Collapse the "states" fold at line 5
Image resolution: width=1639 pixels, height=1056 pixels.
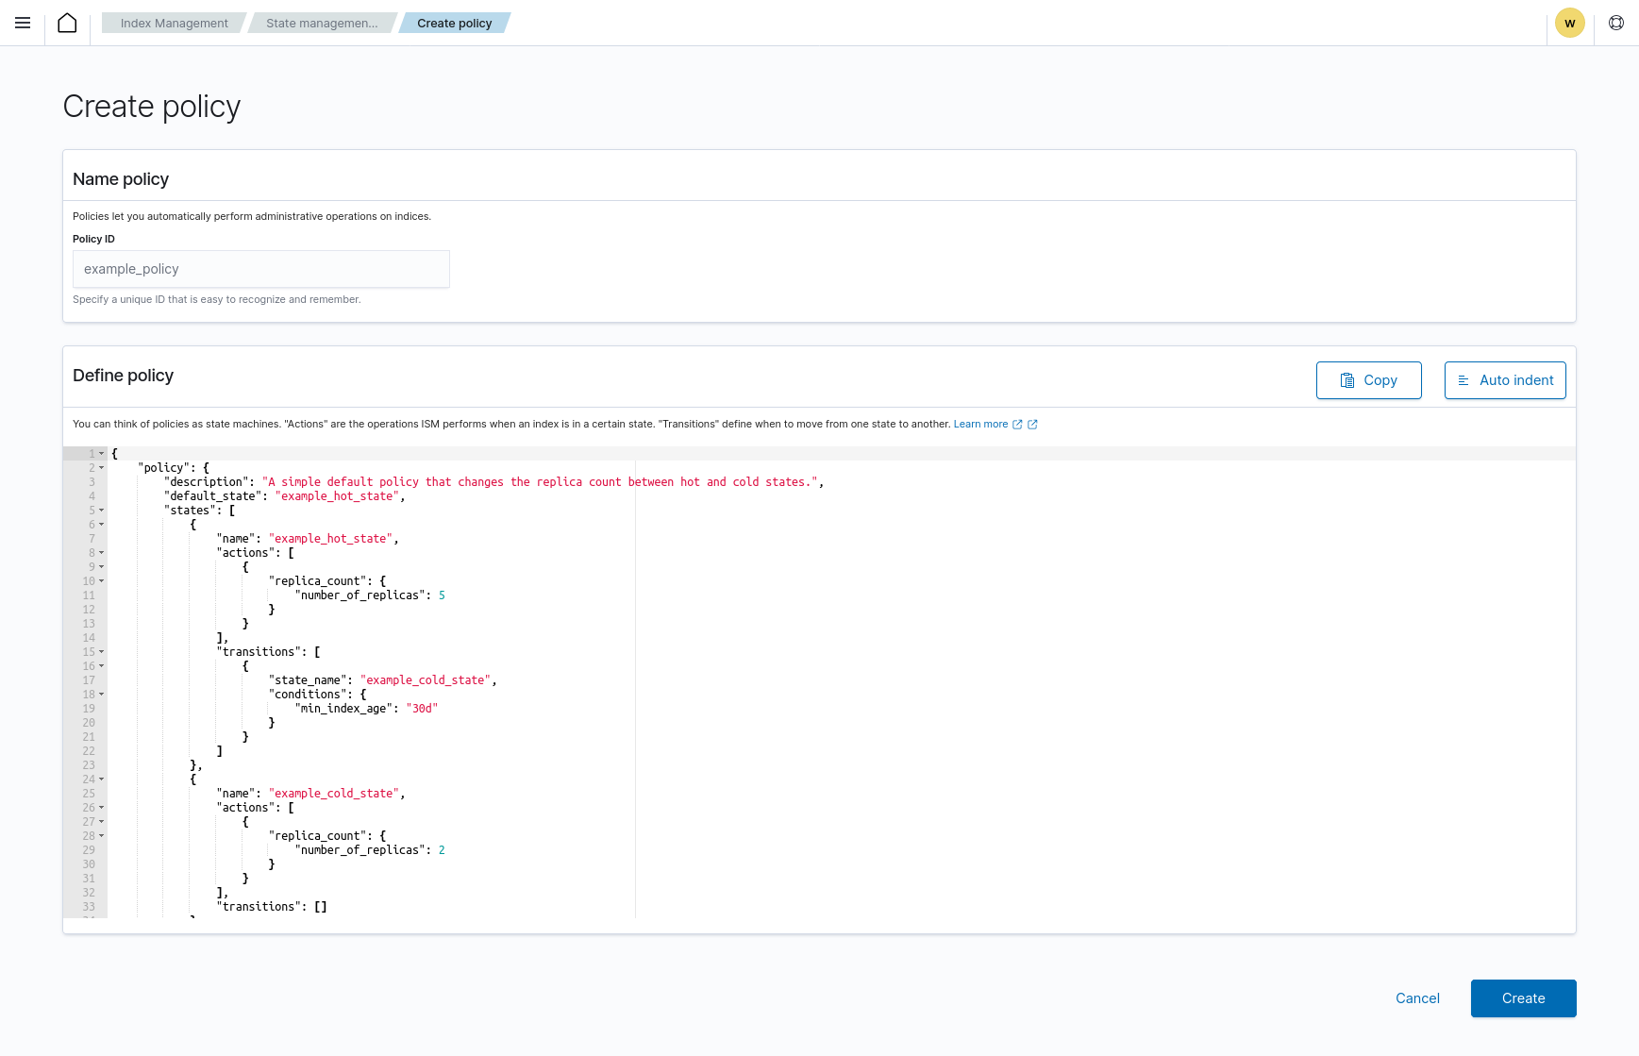point(102,511)
